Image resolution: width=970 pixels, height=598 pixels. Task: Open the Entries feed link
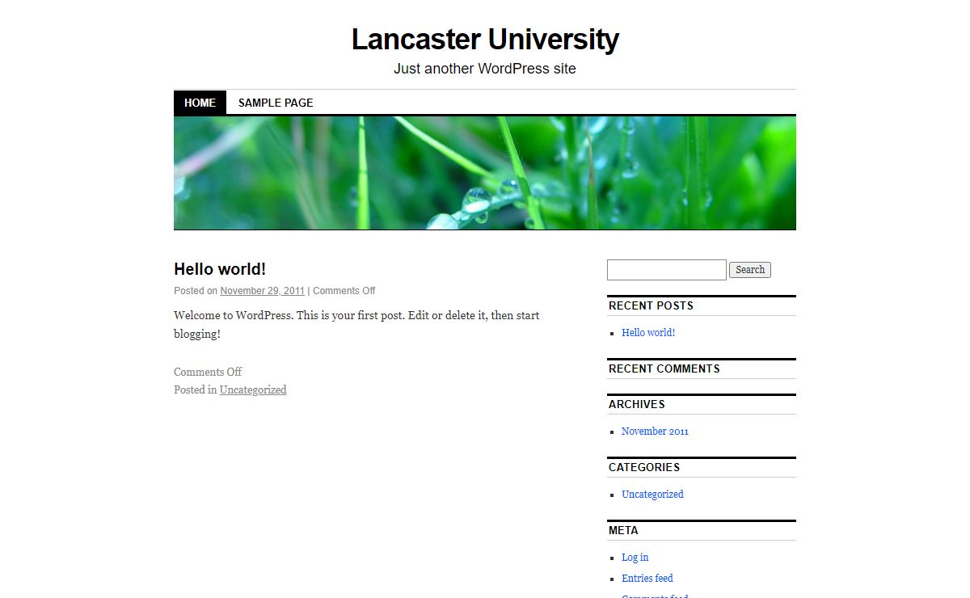click(647, 578)
